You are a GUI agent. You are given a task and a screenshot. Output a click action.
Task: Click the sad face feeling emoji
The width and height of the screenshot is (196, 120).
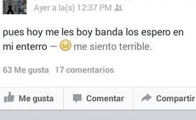(x=66, y=45)
